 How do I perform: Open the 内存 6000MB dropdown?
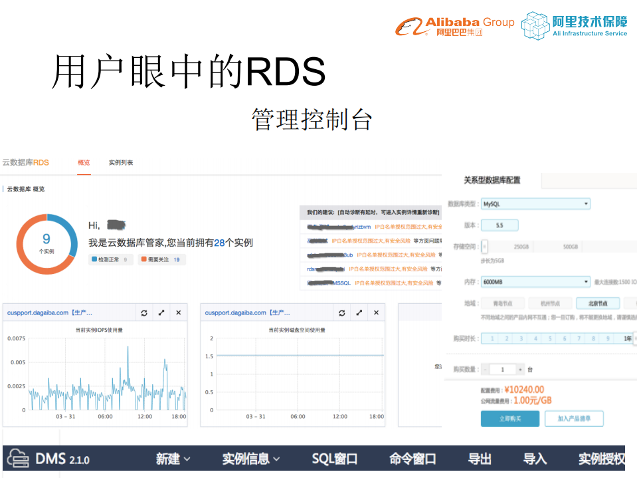point(536,282)
